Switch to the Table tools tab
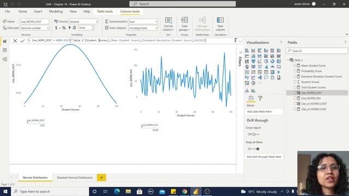This screenshot has width=349, height=196. coord(105,11)
